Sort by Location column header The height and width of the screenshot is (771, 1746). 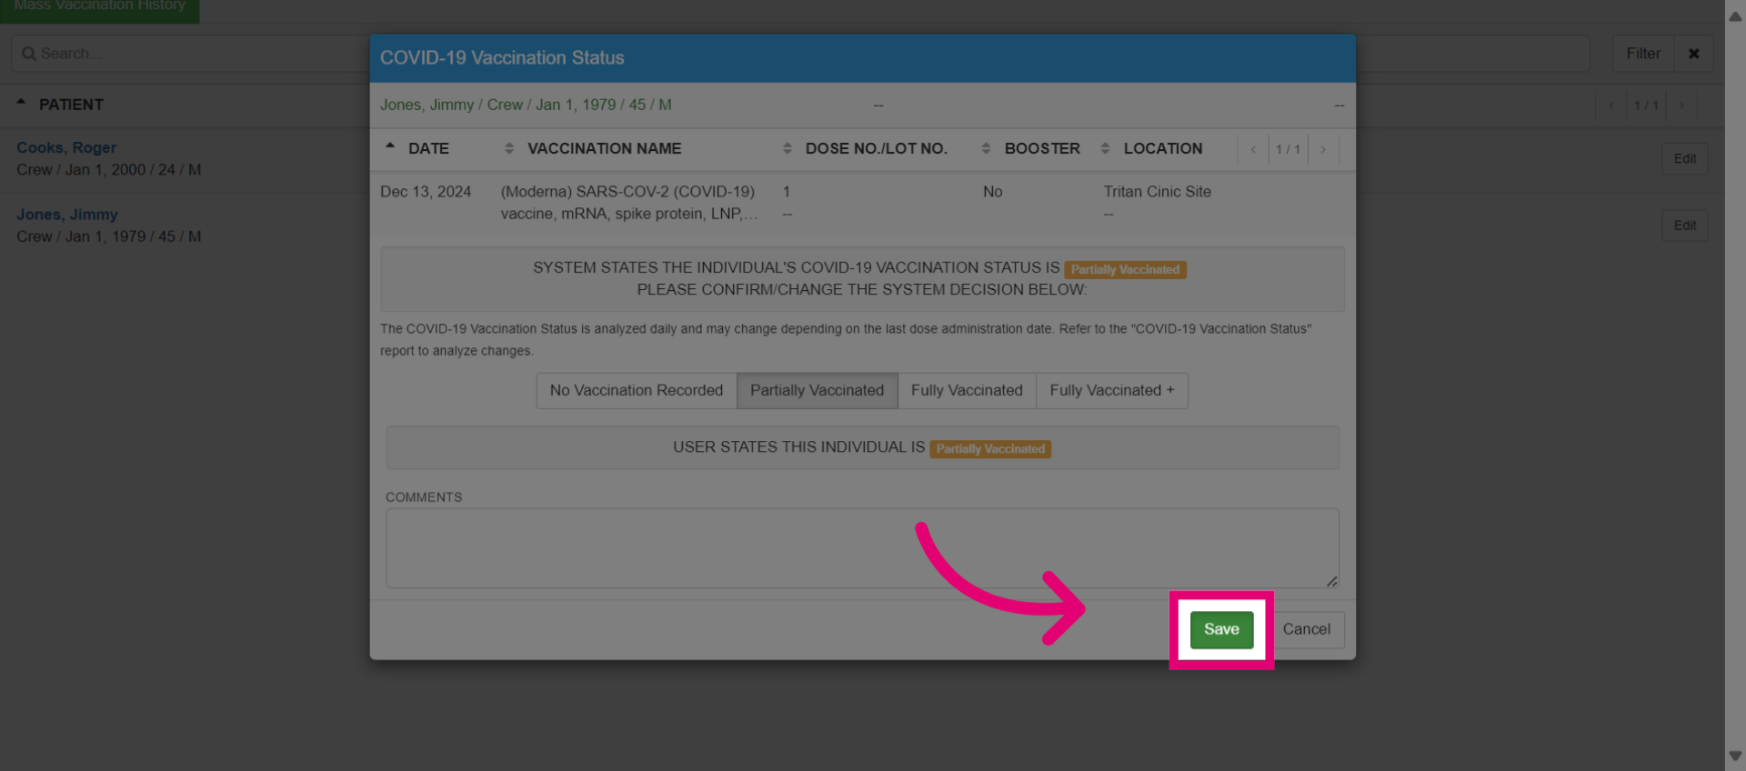(1162, 148)
